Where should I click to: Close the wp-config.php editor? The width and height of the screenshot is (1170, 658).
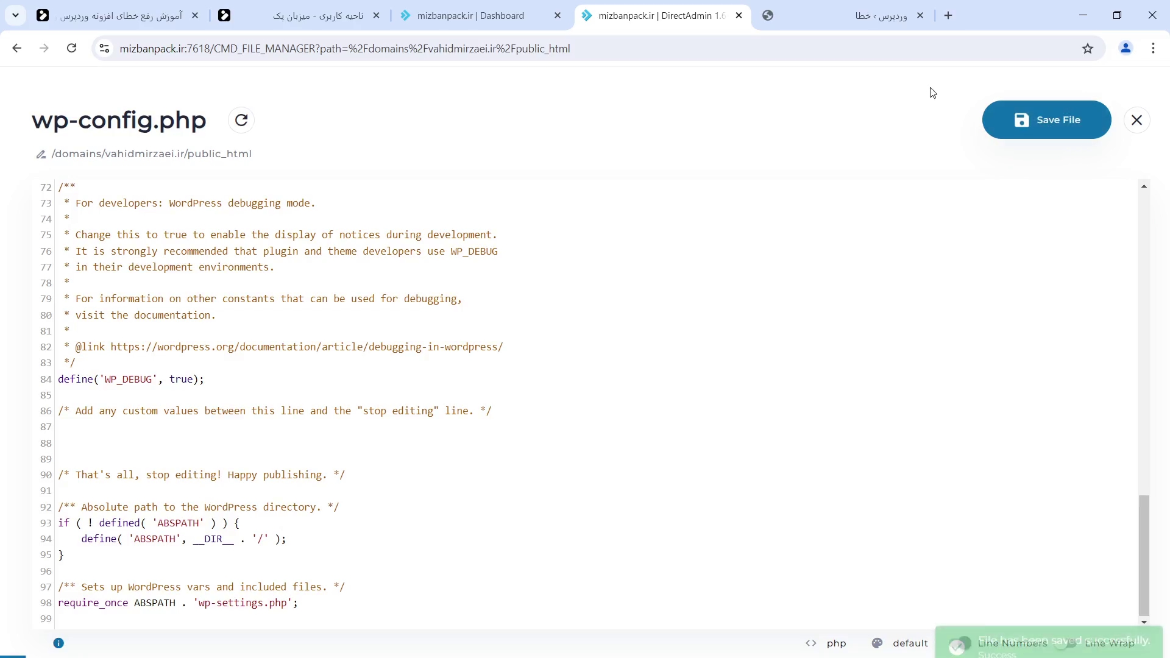(1136, 120)
